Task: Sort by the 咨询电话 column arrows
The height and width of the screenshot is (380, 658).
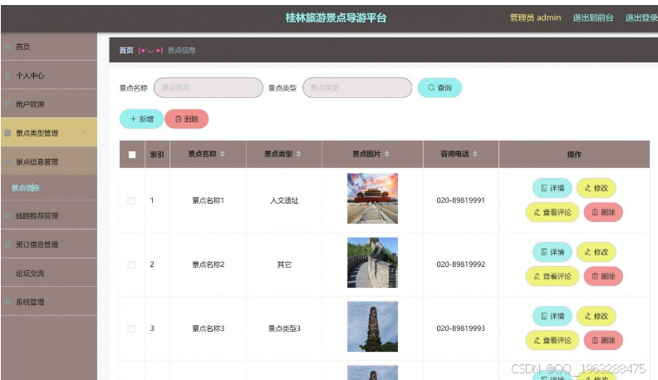Action: (x=475, y=154)
